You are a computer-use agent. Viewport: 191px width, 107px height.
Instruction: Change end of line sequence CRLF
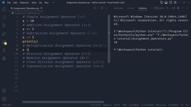(x=124, y=105)
